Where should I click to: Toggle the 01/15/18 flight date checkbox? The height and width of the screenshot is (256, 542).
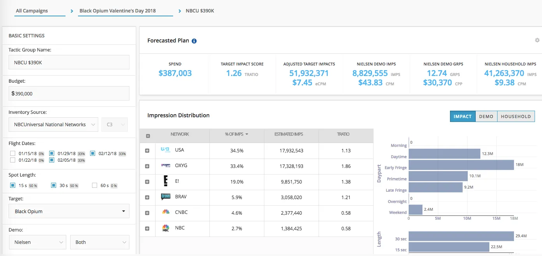click(x=13, y=154)
